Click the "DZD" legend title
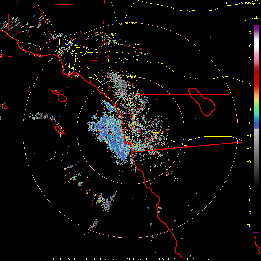This screenshot has width=261, height=261. pos(255,17)
